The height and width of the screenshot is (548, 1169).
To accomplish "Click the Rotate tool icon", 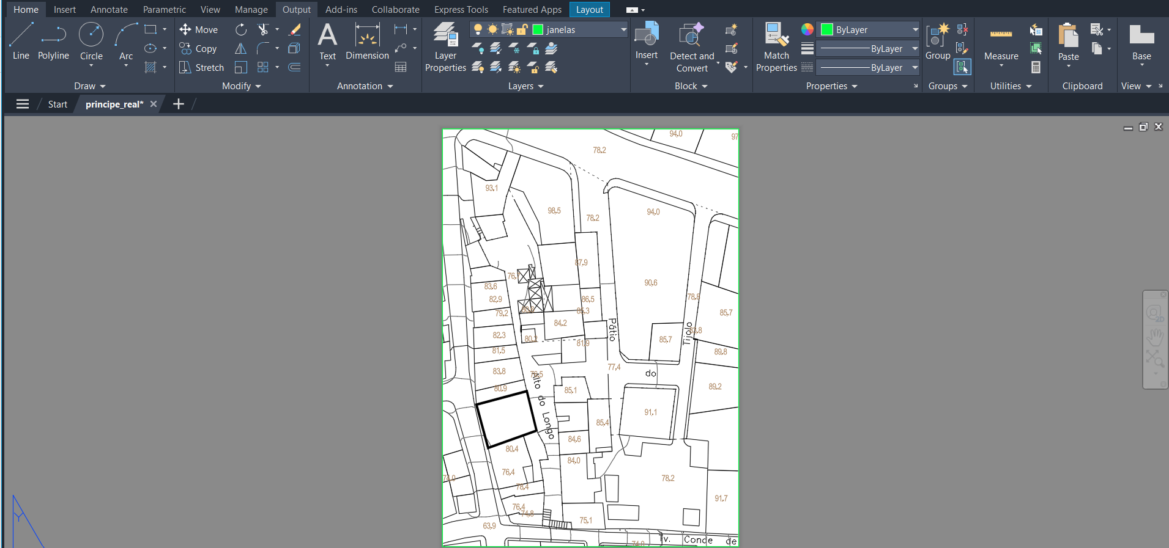I will (x=241, y=29).
